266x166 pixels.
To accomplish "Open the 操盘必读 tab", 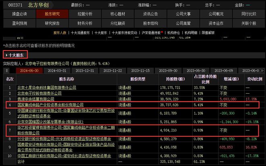I will tap(19, 14).
